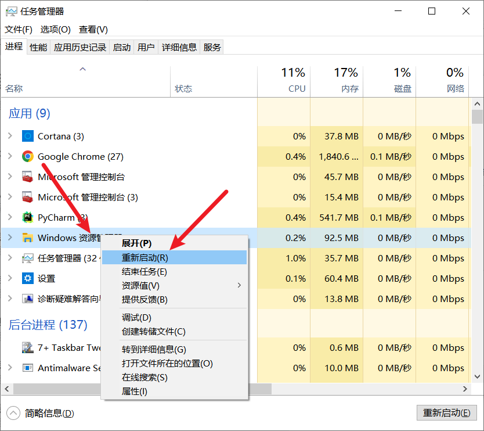Screen dimensions: 484x431
Task: Sort by the 网络 column header
Action: [442, 81]
